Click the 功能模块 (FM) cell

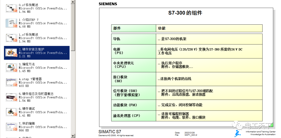coord(133,105)
